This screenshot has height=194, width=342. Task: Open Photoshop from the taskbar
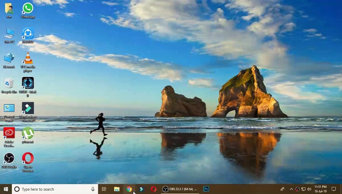tap(206, 189)
